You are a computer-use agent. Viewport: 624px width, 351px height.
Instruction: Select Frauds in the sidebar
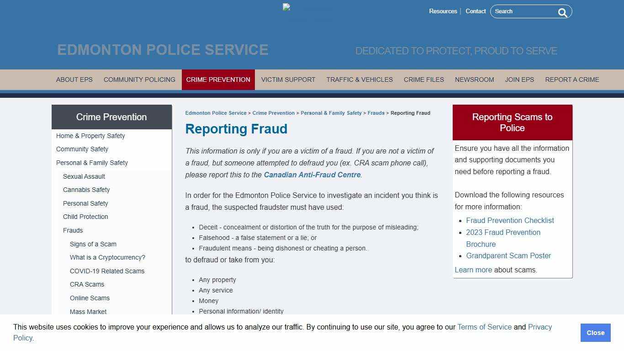(x=73, y=230)
